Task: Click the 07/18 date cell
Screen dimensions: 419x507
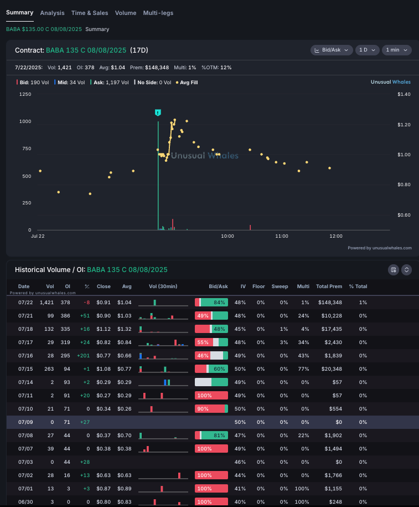Action: tap(25, 329)
